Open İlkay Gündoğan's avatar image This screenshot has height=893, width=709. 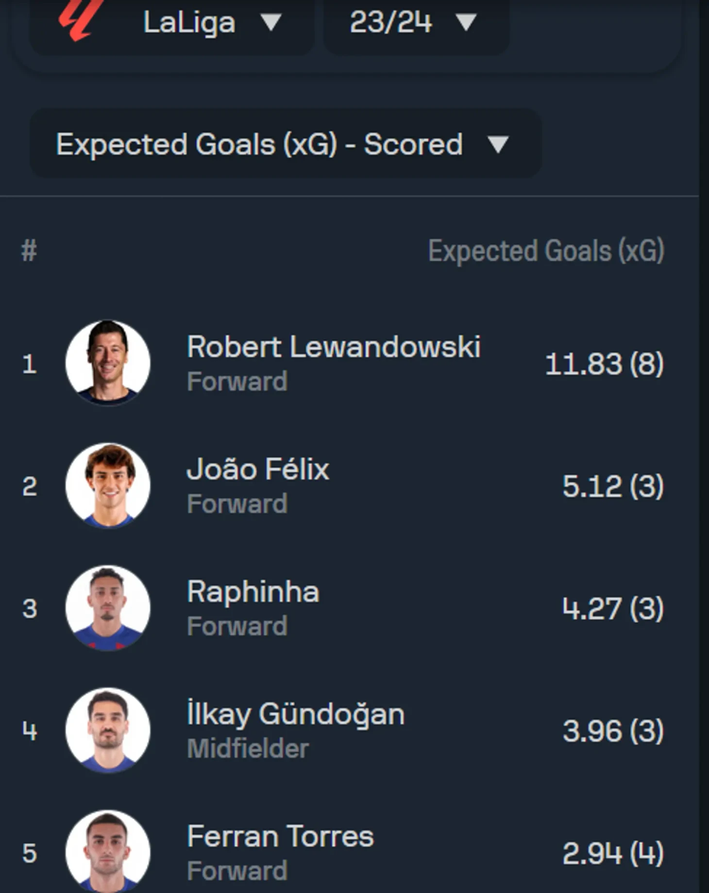tap(108, 730)
